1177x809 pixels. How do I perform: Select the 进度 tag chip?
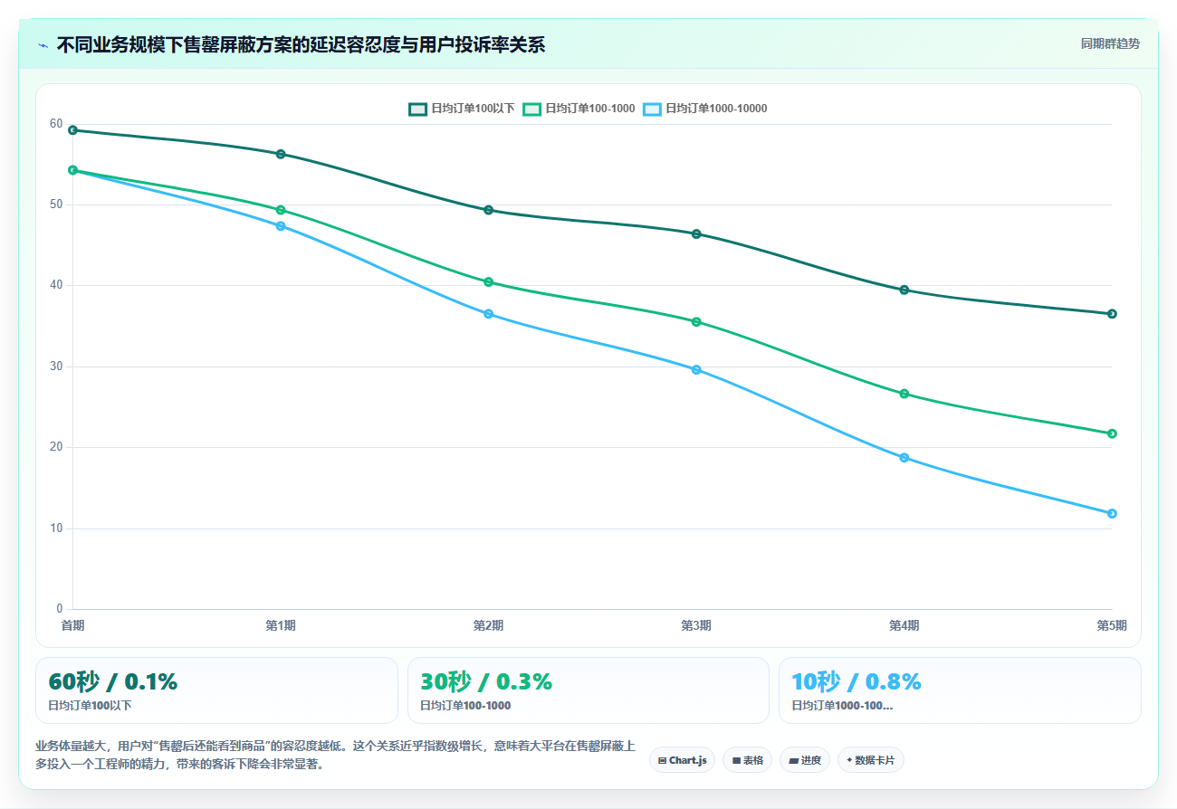[805, 760]
